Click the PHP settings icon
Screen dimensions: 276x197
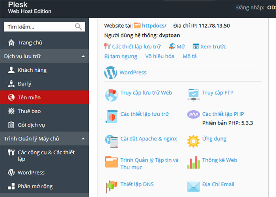194,115
